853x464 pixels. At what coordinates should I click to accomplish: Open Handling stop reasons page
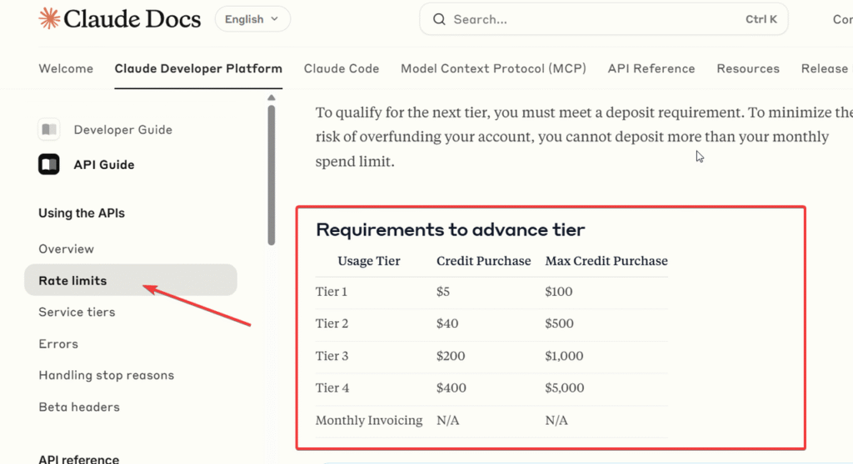[x=107, y=375]
